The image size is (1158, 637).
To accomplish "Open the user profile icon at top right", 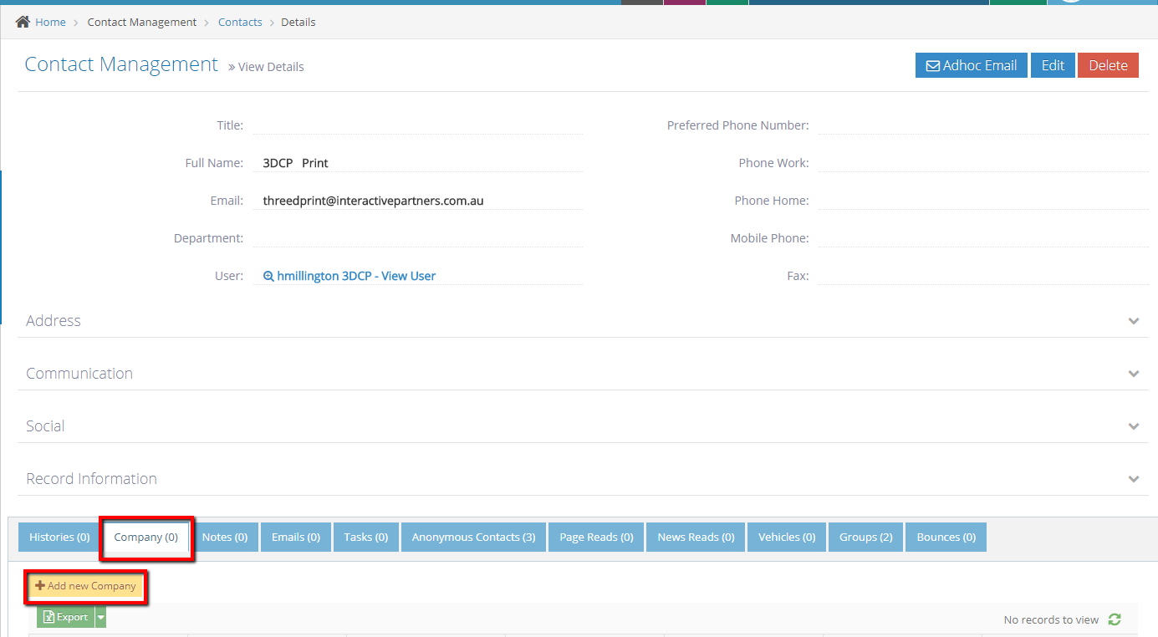I will [x=1071, y=3].
